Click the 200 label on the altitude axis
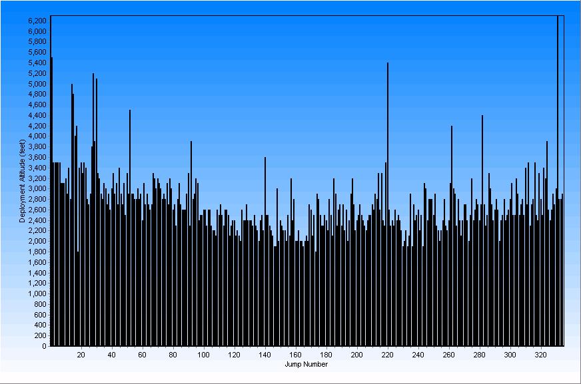The image size is (581, 384). (x=40, y=335)
